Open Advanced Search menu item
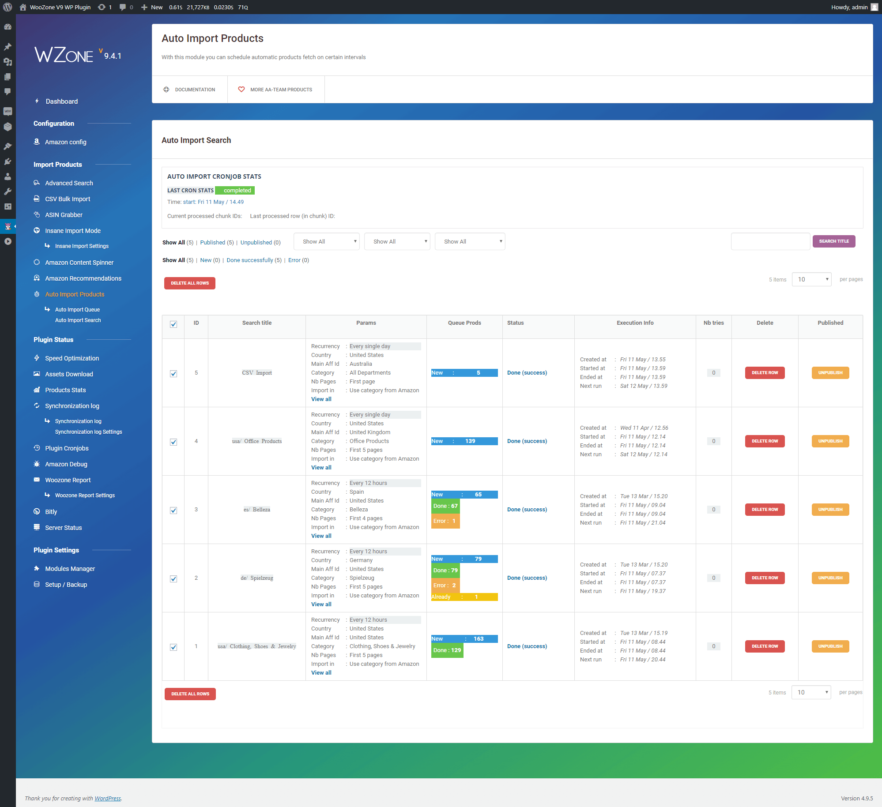This screenshot has width=882, height=807. tap(69, 183)
